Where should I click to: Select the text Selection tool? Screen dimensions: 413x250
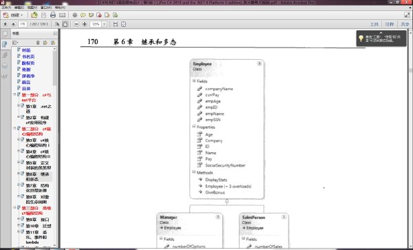point(57,24)
